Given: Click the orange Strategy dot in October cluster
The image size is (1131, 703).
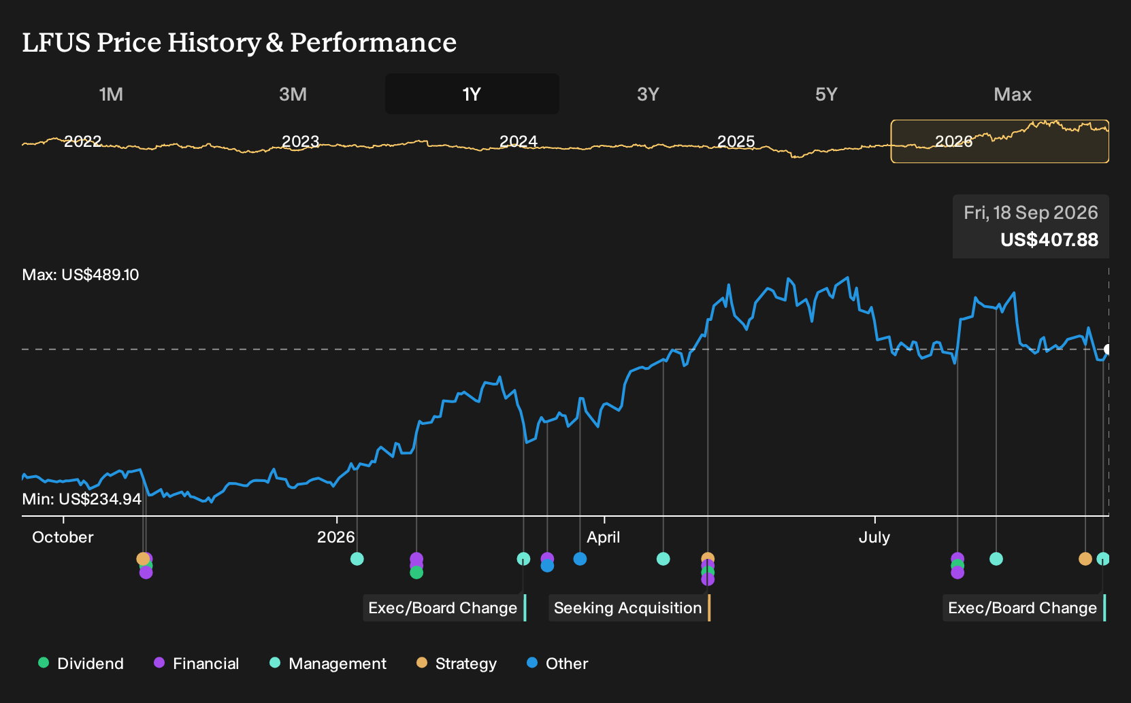Looking at the screenshot, I should pos(142,559).
